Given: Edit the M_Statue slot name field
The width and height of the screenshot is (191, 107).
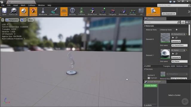Looking at the screenshot, I should tap(179, 62).
